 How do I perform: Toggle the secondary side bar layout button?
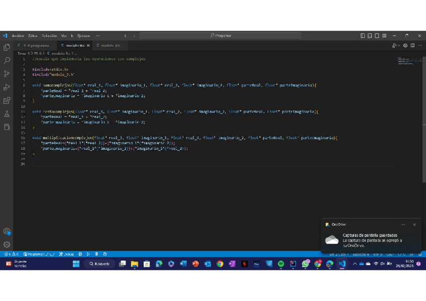377,36
